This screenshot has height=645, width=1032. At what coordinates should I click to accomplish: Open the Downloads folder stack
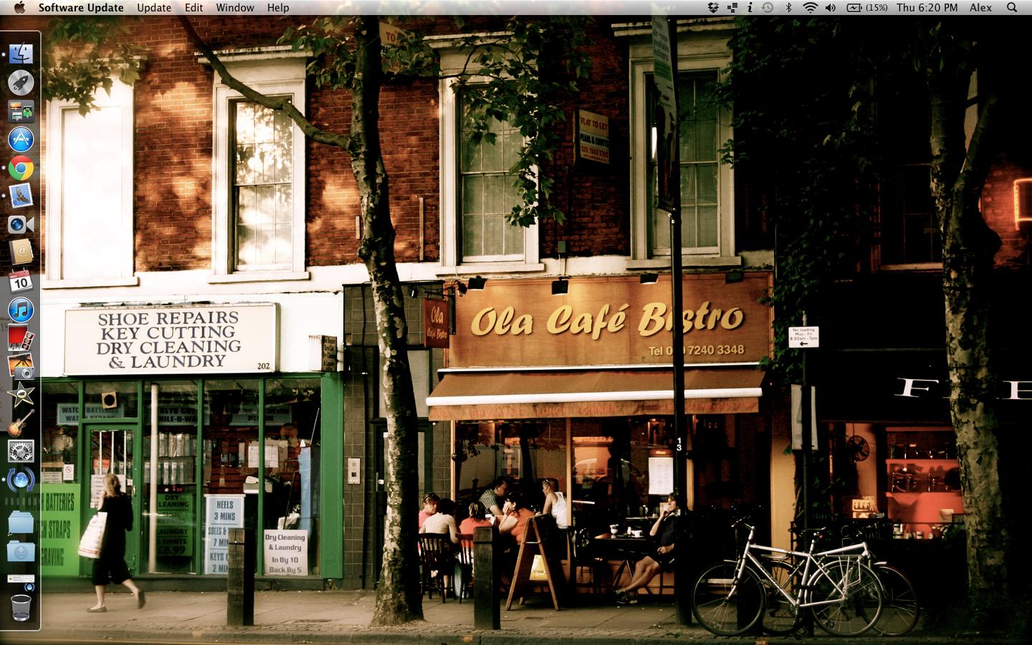tap(21, 550)
